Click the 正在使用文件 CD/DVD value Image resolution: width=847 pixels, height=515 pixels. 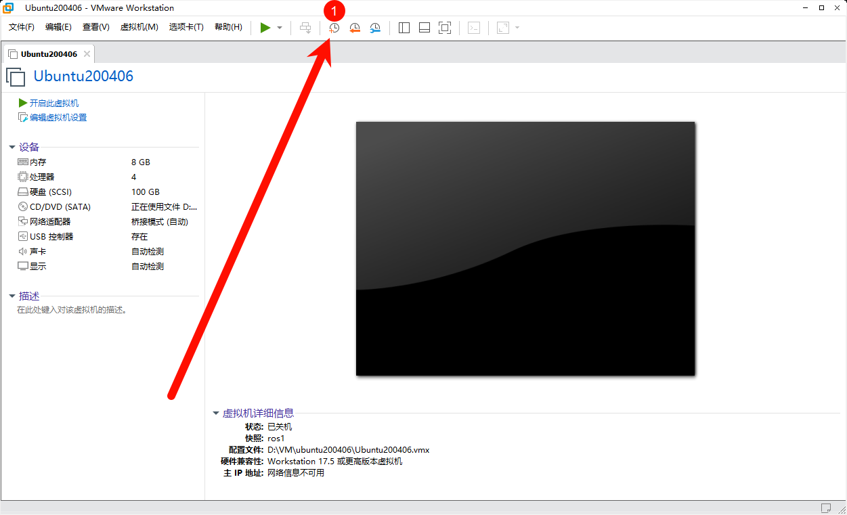tap(165, 207)
